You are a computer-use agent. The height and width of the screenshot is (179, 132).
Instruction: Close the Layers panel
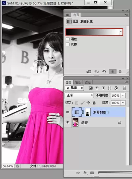pos(127,78)
